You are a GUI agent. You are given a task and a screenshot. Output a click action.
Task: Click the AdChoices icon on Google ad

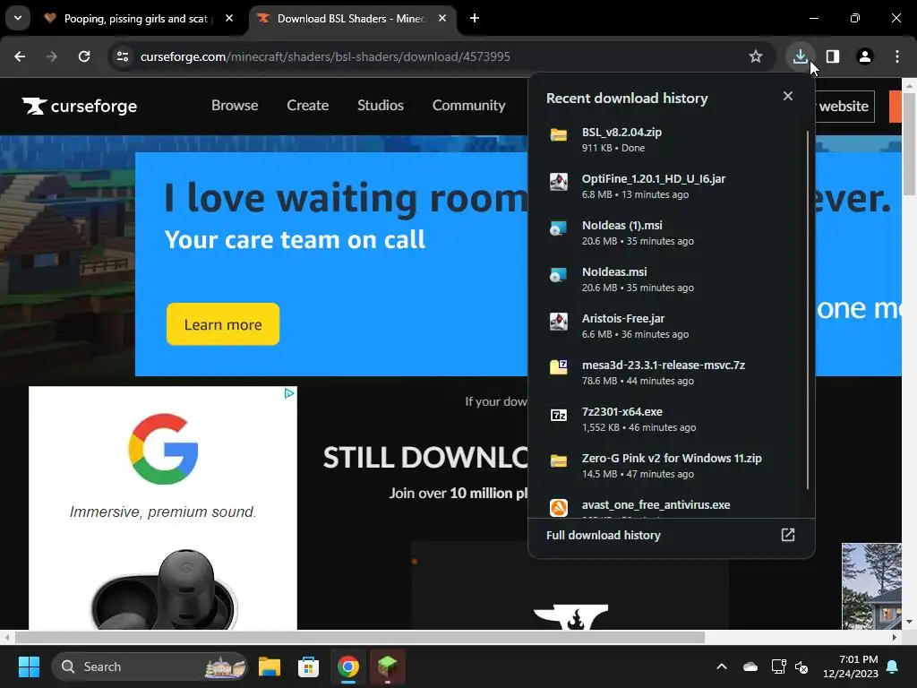[289, 393]
